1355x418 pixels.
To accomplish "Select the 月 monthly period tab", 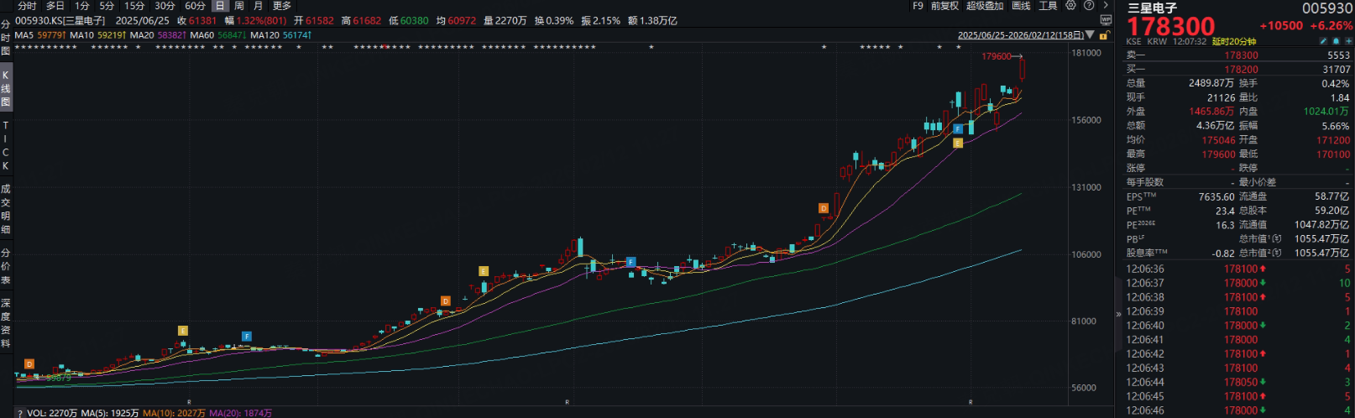I will tap(258, 6).
